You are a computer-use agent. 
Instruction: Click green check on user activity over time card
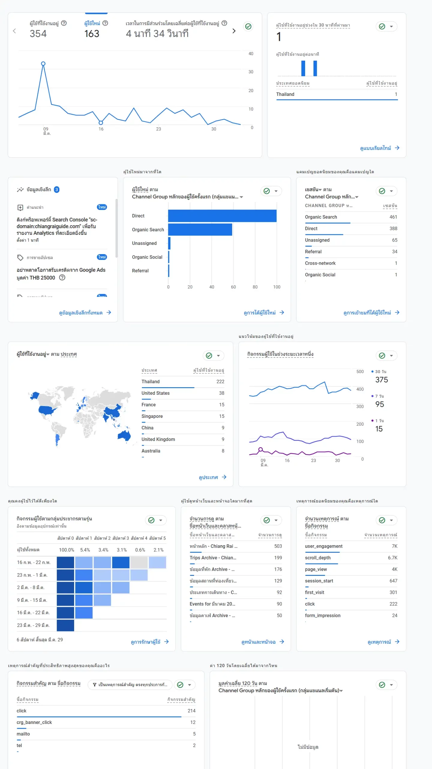tap(382, 356)
